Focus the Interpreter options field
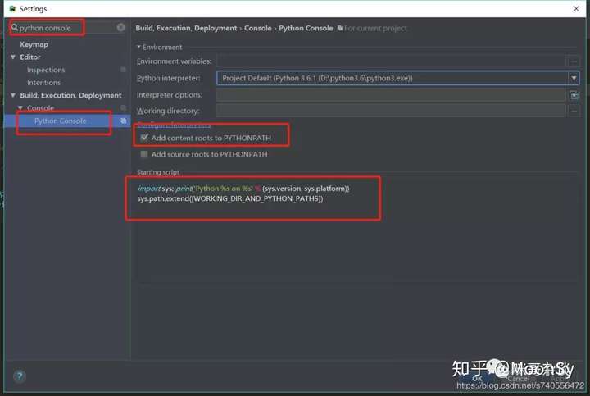590x396 pixels. 391,95
